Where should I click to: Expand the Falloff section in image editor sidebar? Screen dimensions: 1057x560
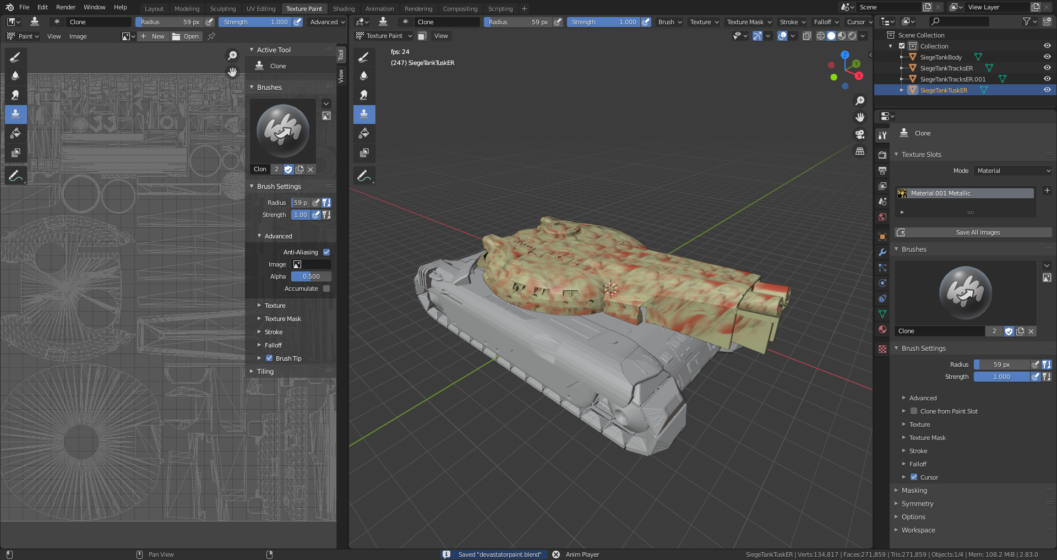point(273,345)
